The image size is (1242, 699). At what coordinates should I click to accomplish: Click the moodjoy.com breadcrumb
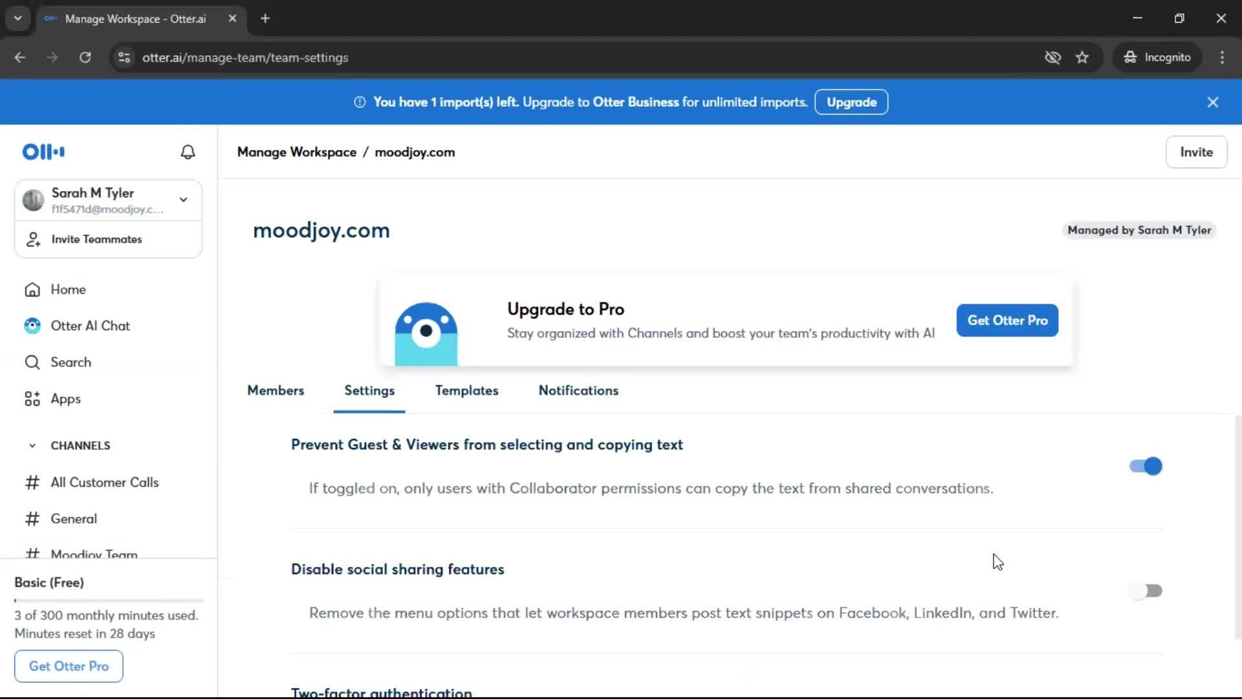coord(415,152)
